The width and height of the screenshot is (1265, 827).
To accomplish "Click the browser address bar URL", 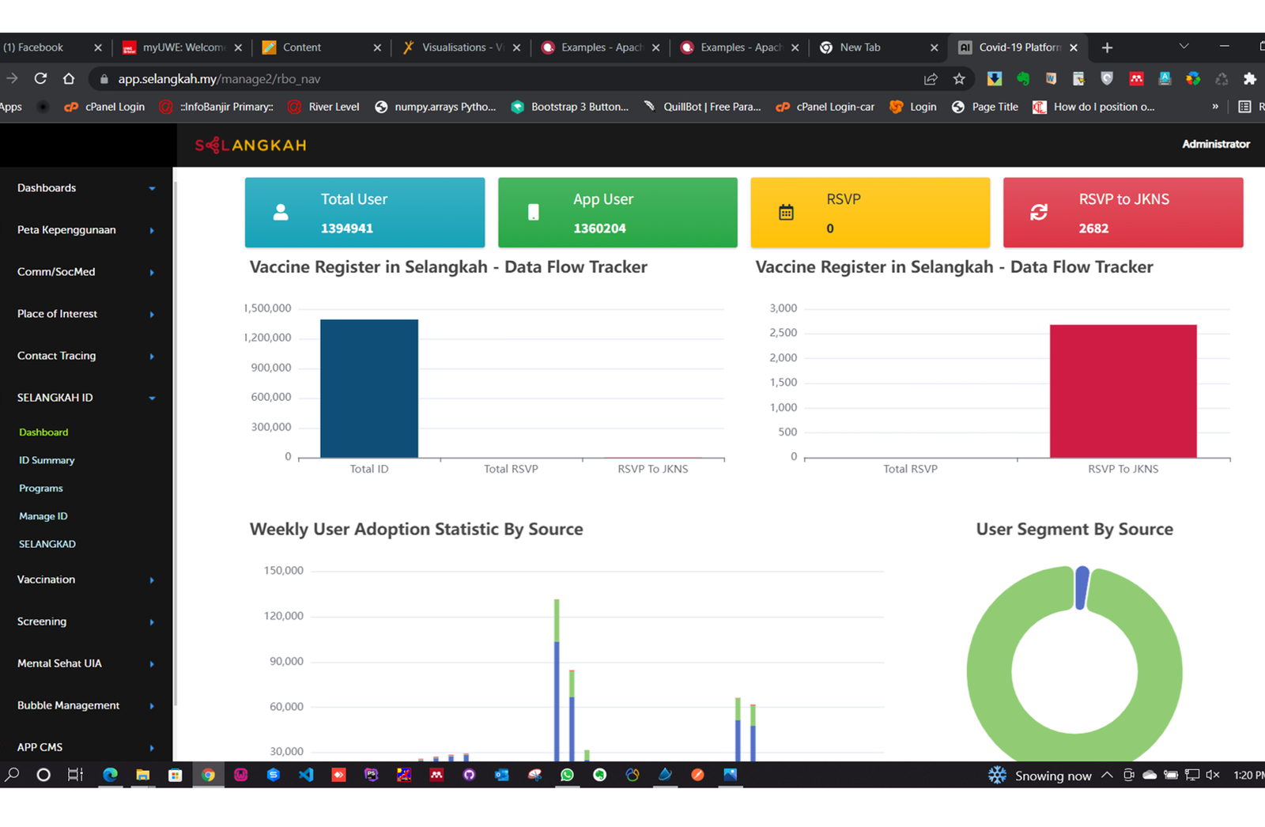I will (x=219, y=79).
